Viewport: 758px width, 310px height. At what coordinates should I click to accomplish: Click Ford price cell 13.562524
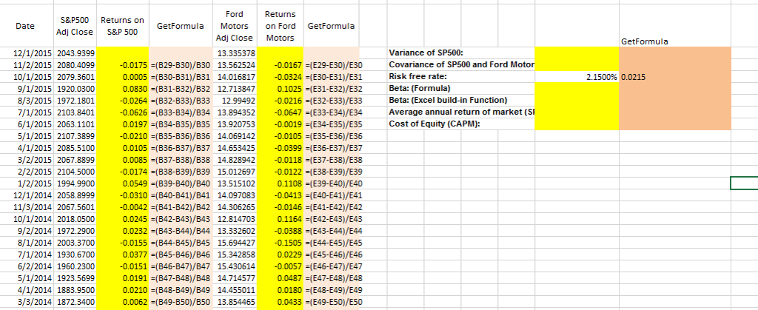tap(234, 64)
